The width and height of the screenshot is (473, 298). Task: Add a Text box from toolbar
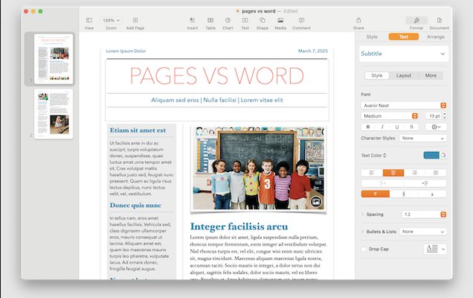245,21
